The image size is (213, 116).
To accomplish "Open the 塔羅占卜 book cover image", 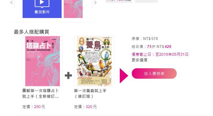I will tap(43, 61).
